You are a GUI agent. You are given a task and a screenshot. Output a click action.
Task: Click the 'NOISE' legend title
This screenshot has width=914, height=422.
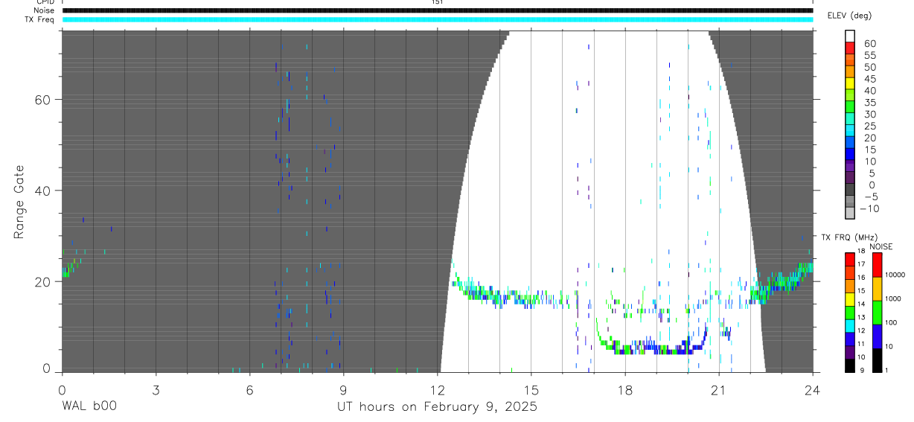tap(881, 246)
